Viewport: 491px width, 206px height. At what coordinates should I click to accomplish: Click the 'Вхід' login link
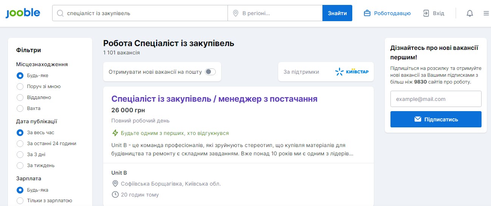coord(438,13)
